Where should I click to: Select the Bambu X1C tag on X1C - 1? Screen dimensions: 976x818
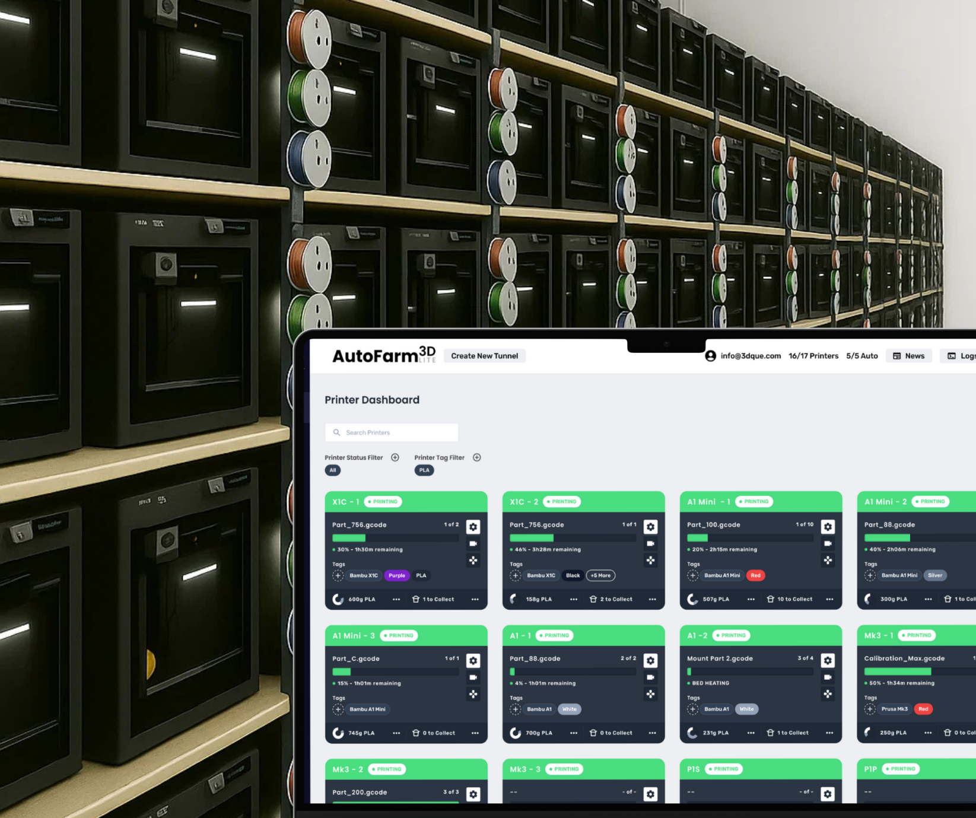click(x=363, y=575)
